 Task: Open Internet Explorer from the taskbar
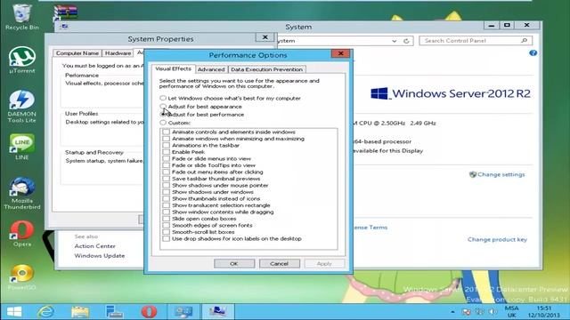[x=45, y=312]
